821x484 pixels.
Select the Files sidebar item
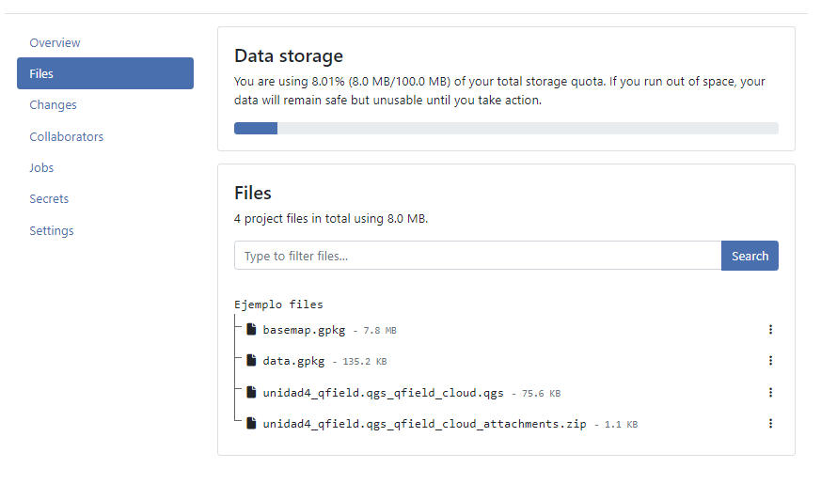click(105, 73)
